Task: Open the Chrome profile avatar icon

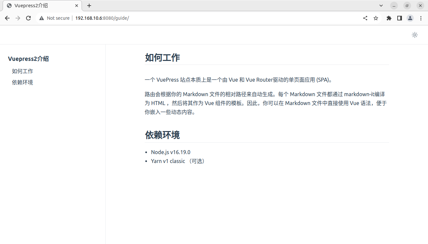Action: coord(410,18)
